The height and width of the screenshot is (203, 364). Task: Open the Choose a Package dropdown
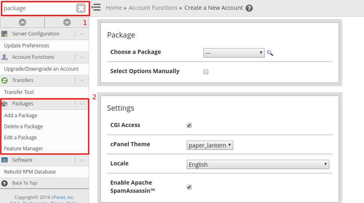(x=234, y=53)
